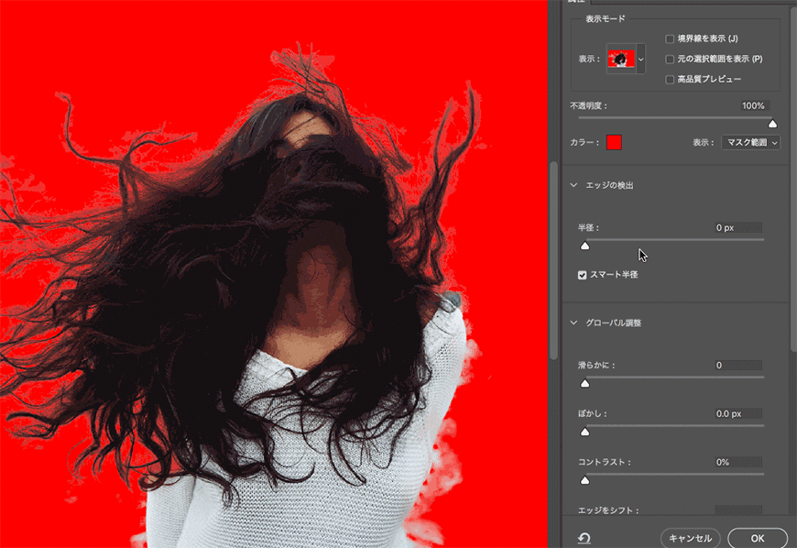Collapse the グローバル調整 section
The image size is (797, 548).
tap(575, 323)
